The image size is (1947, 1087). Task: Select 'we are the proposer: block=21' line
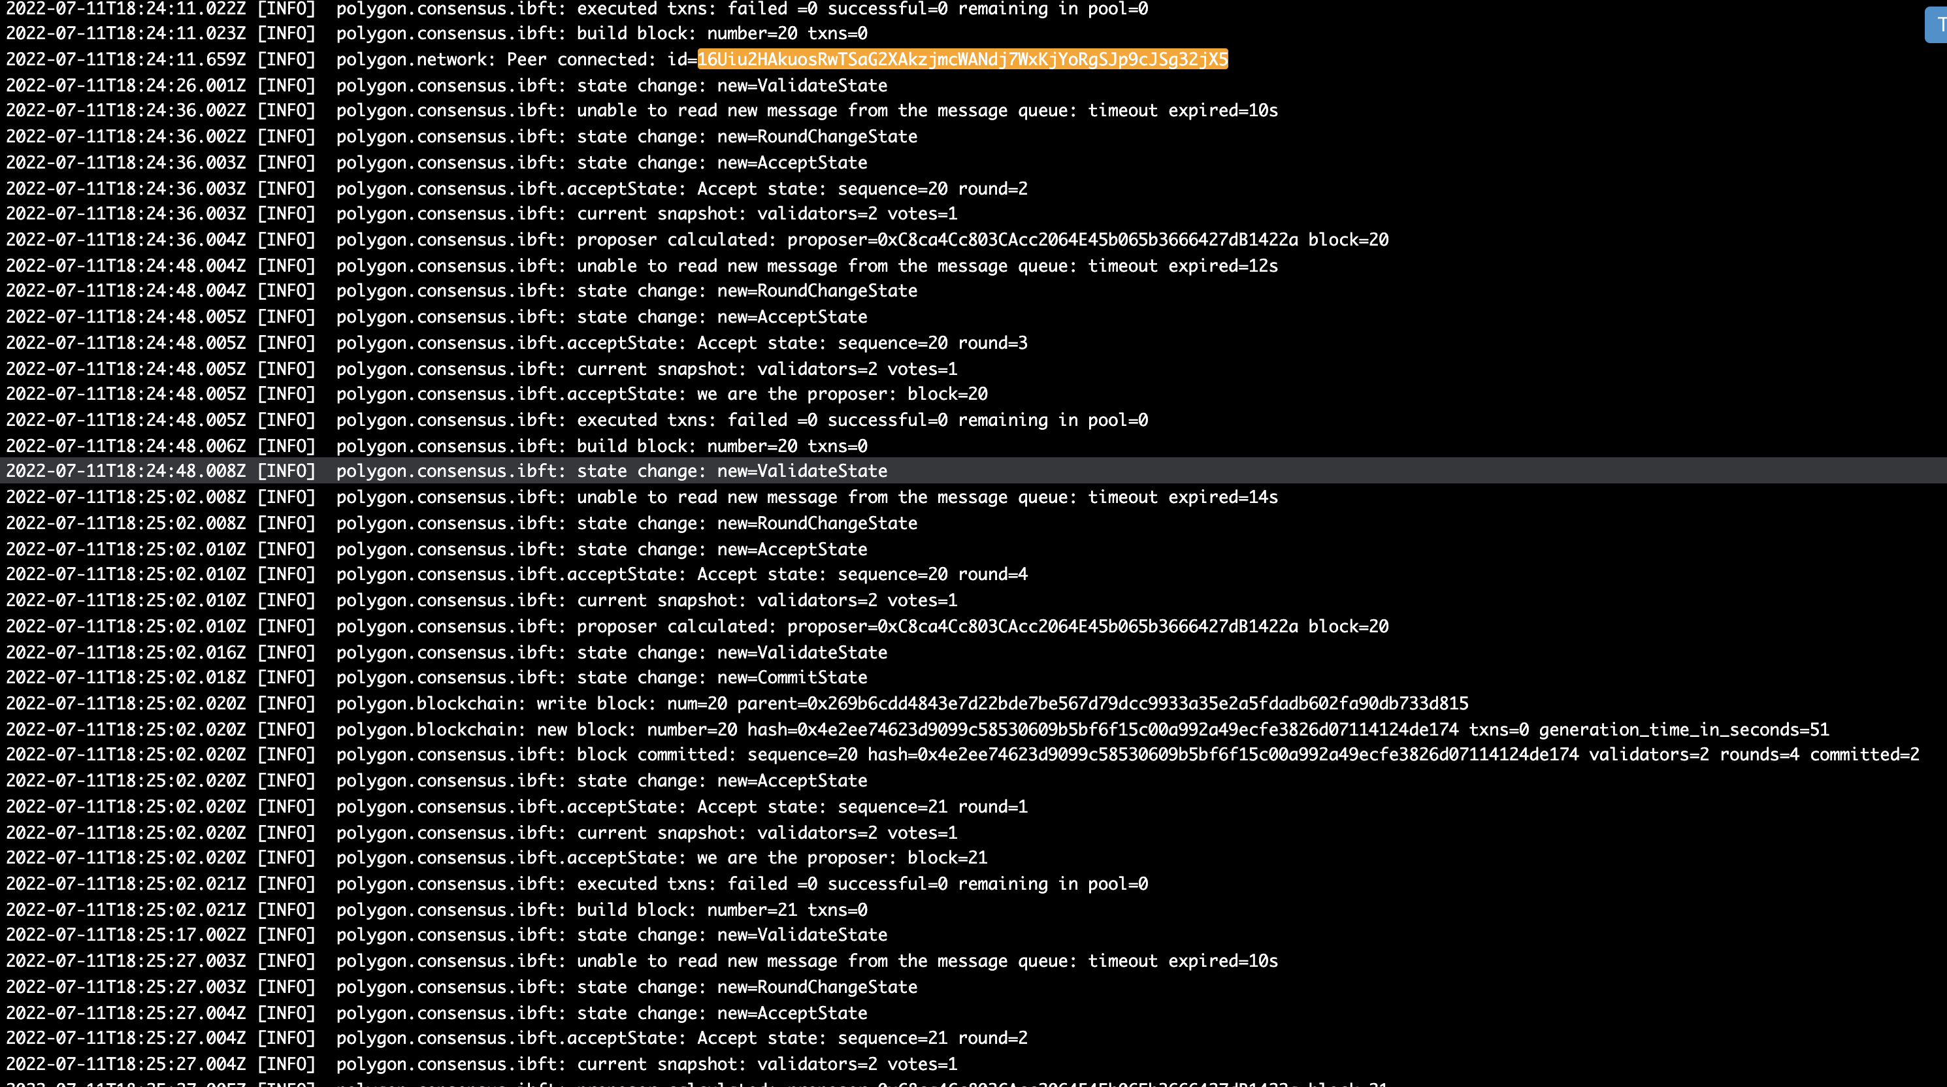click(497, 857)
